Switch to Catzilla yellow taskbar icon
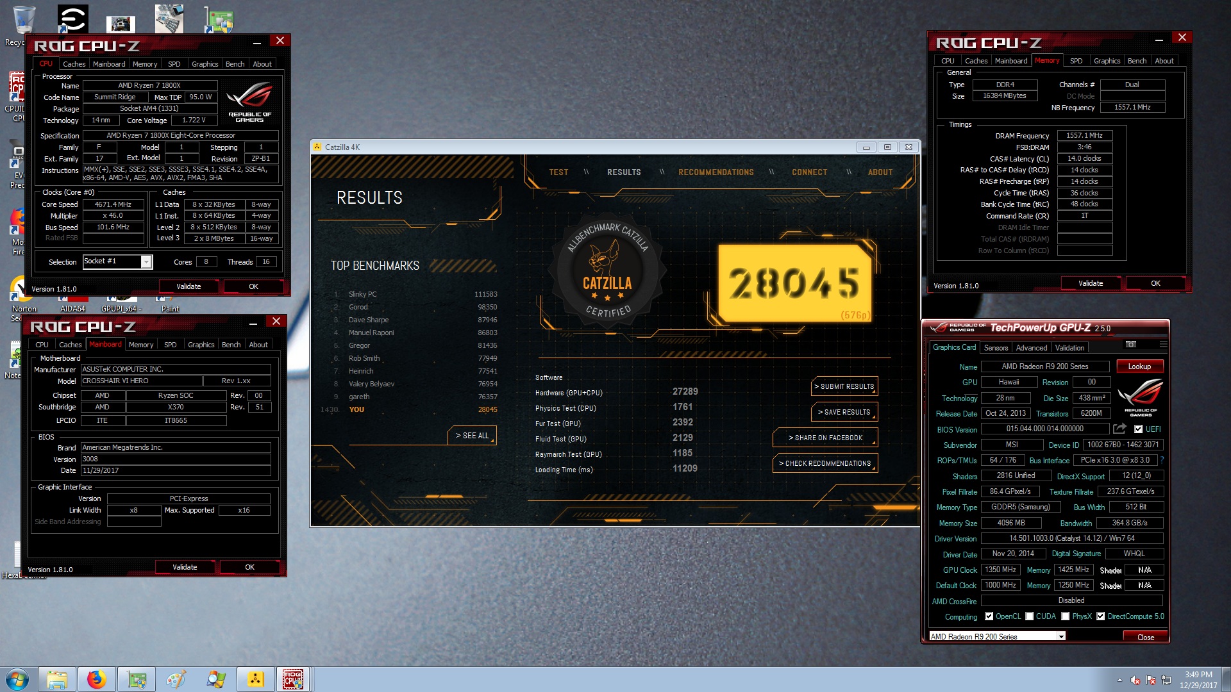This screenshot has width=1231, height=692. click(x=256, y=679)
